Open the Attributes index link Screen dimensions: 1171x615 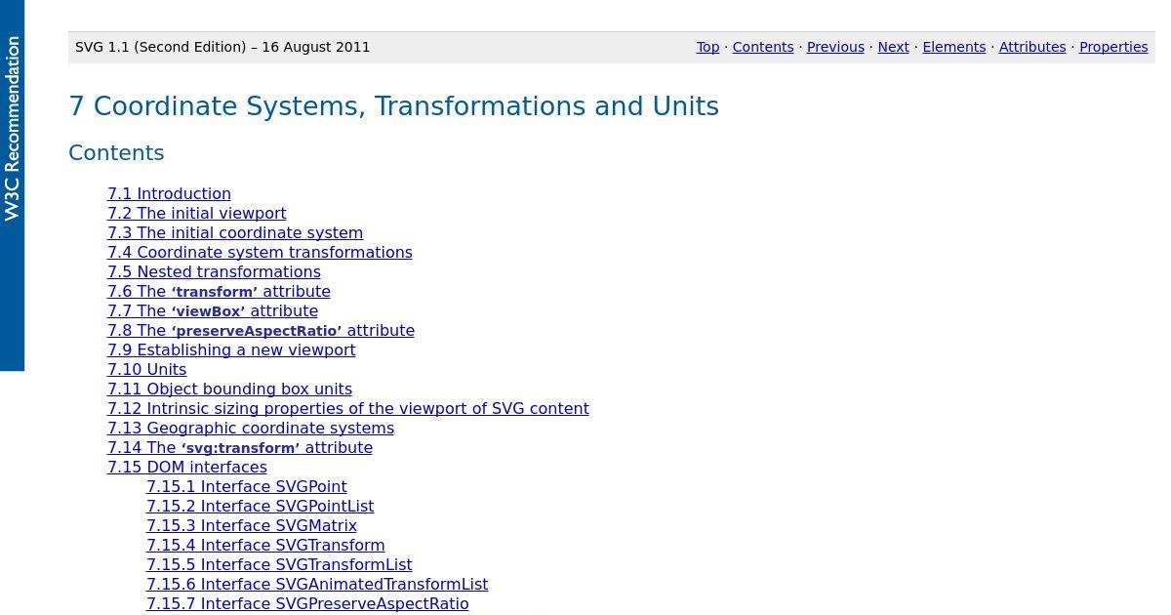(x=1031, y=47)
